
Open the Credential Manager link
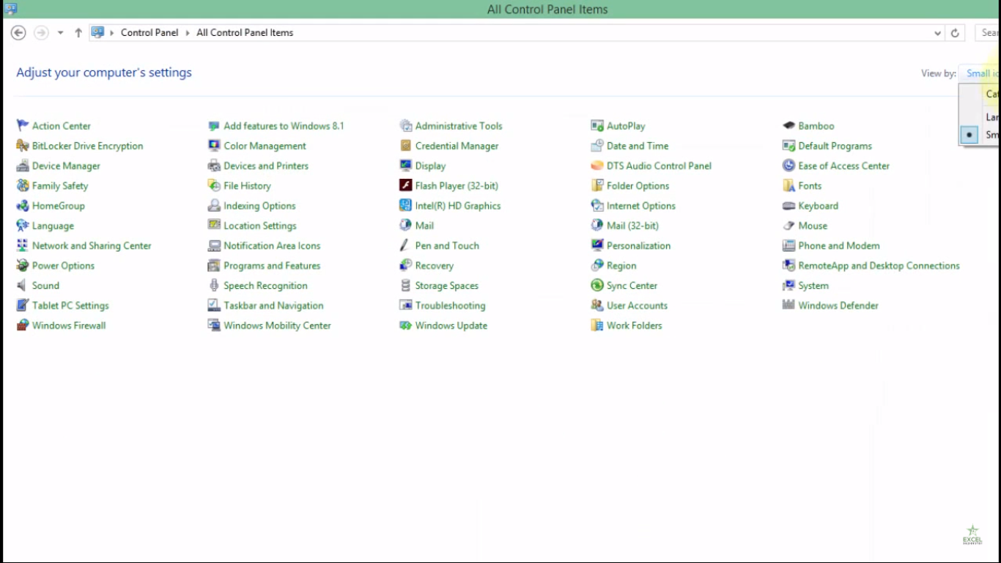pyautogui.click(x=457, y=146)
